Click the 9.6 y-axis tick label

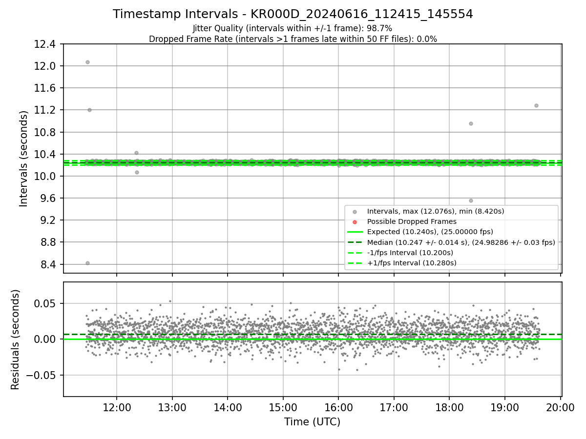[48, 199]
